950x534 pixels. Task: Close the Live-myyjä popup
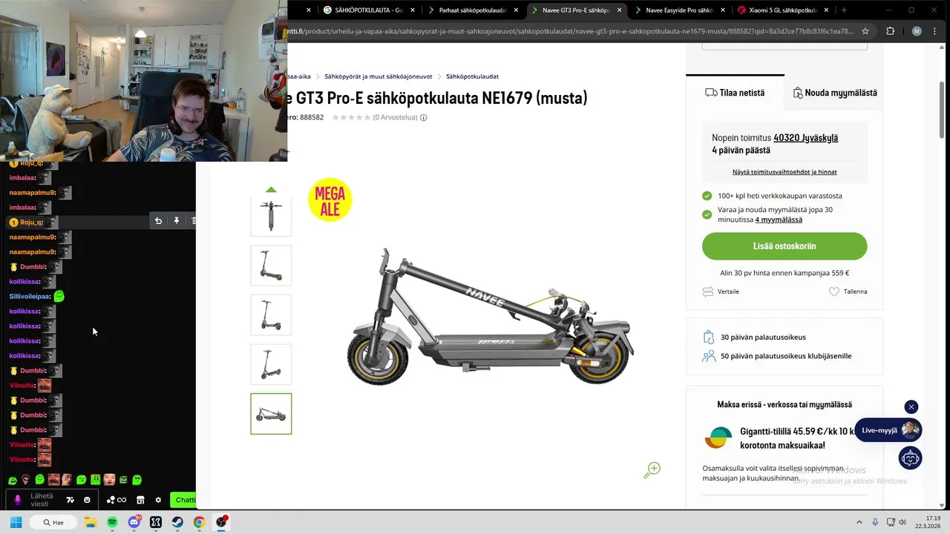coord(911,406)
